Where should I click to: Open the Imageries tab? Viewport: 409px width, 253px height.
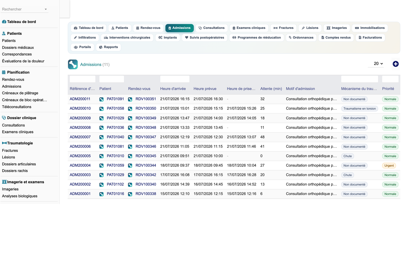(x=337, y=28)
